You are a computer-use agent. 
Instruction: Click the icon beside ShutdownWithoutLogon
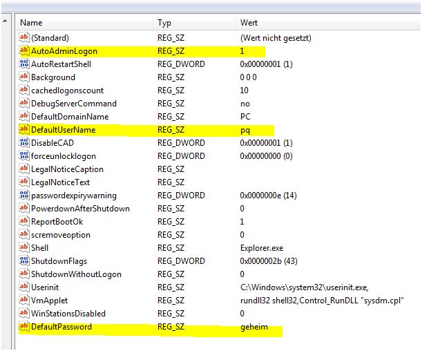coord(23,274)
